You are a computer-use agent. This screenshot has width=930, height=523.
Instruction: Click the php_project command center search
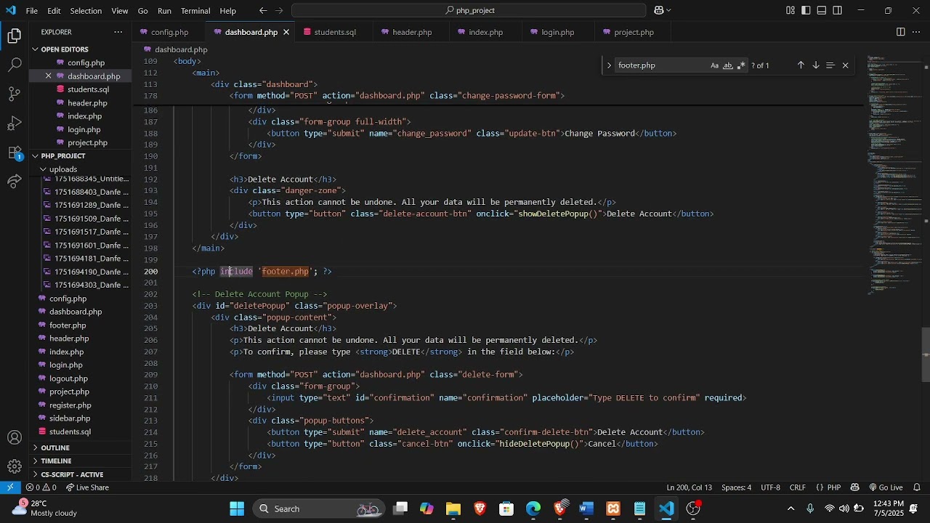[469, 10]
